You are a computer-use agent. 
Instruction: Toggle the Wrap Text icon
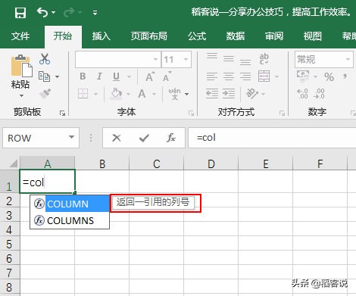pos(264,59)
